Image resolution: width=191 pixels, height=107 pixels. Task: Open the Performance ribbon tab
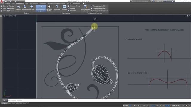pos(76,4)
